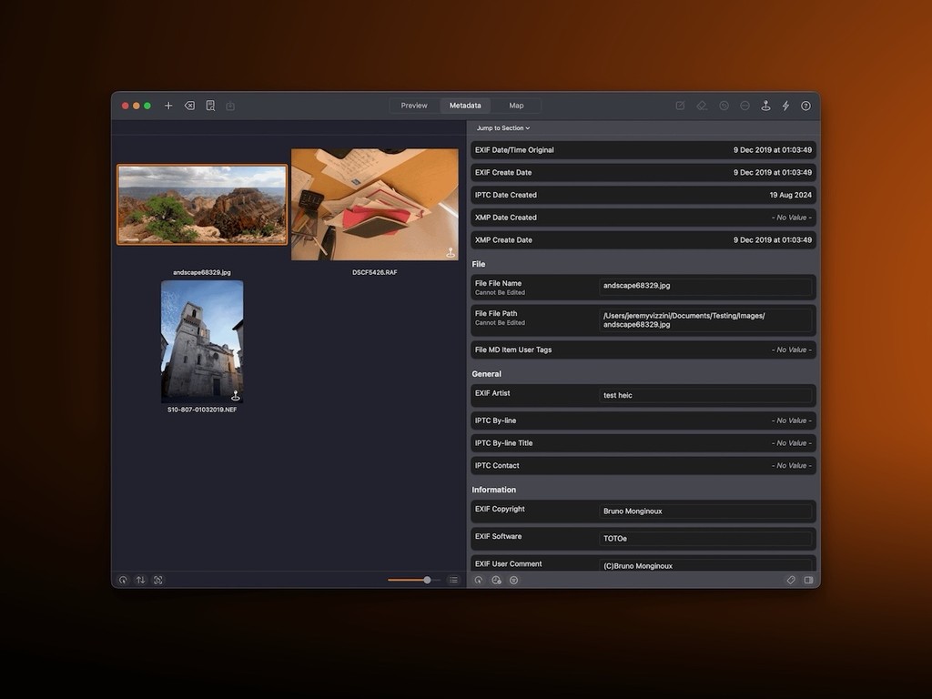Click the sort arrows icon below thumbnails
The image size is (932, 699).
[x=140, y=580]
